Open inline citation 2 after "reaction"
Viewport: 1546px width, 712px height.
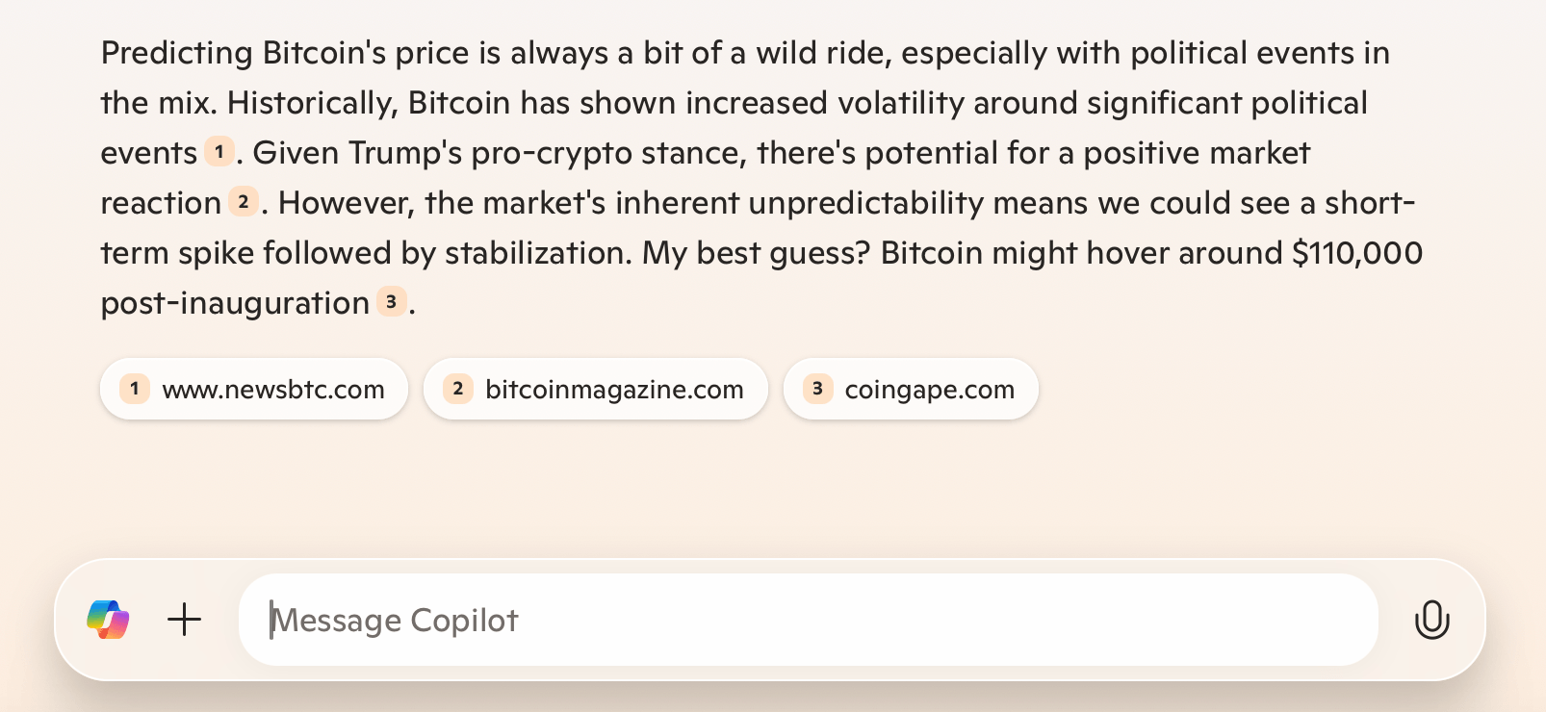point(244,202)
